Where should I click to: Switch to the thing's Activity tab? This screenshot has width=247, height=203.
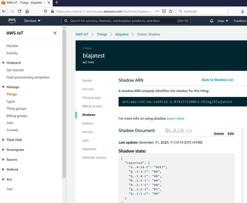[x=88, y=132]
